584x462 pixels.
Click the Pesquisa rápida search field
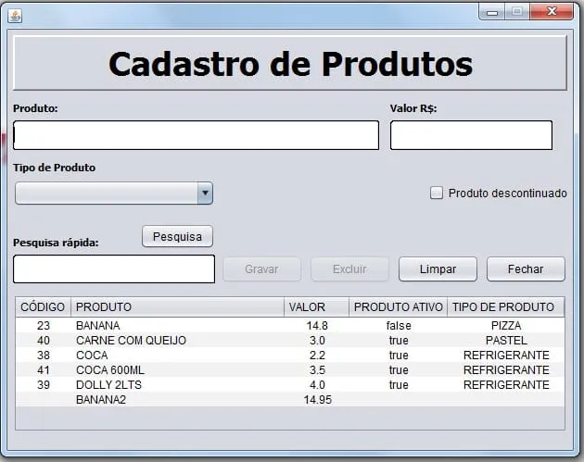[x=114, y=268]
